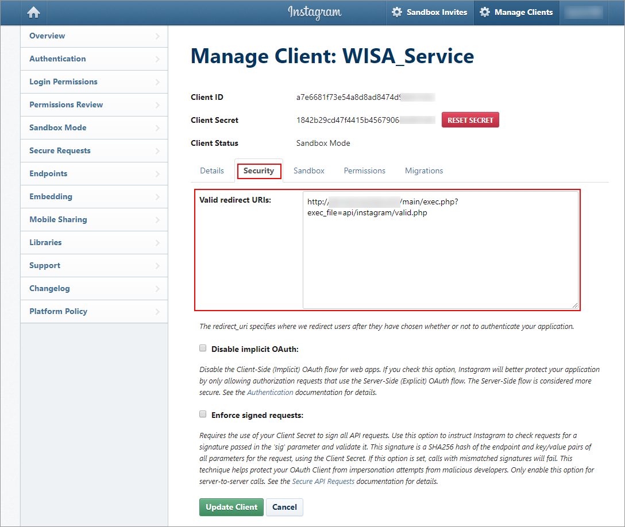The image size is (625, 527).
Task: Click Update Client button
Action: coord(231,507)
